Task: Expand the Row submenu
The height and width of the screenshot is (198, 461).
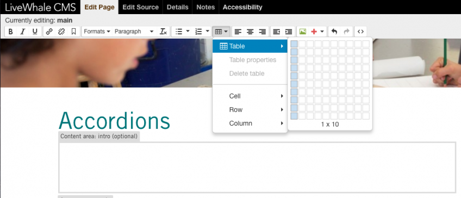Action: [x=250, y=110]
